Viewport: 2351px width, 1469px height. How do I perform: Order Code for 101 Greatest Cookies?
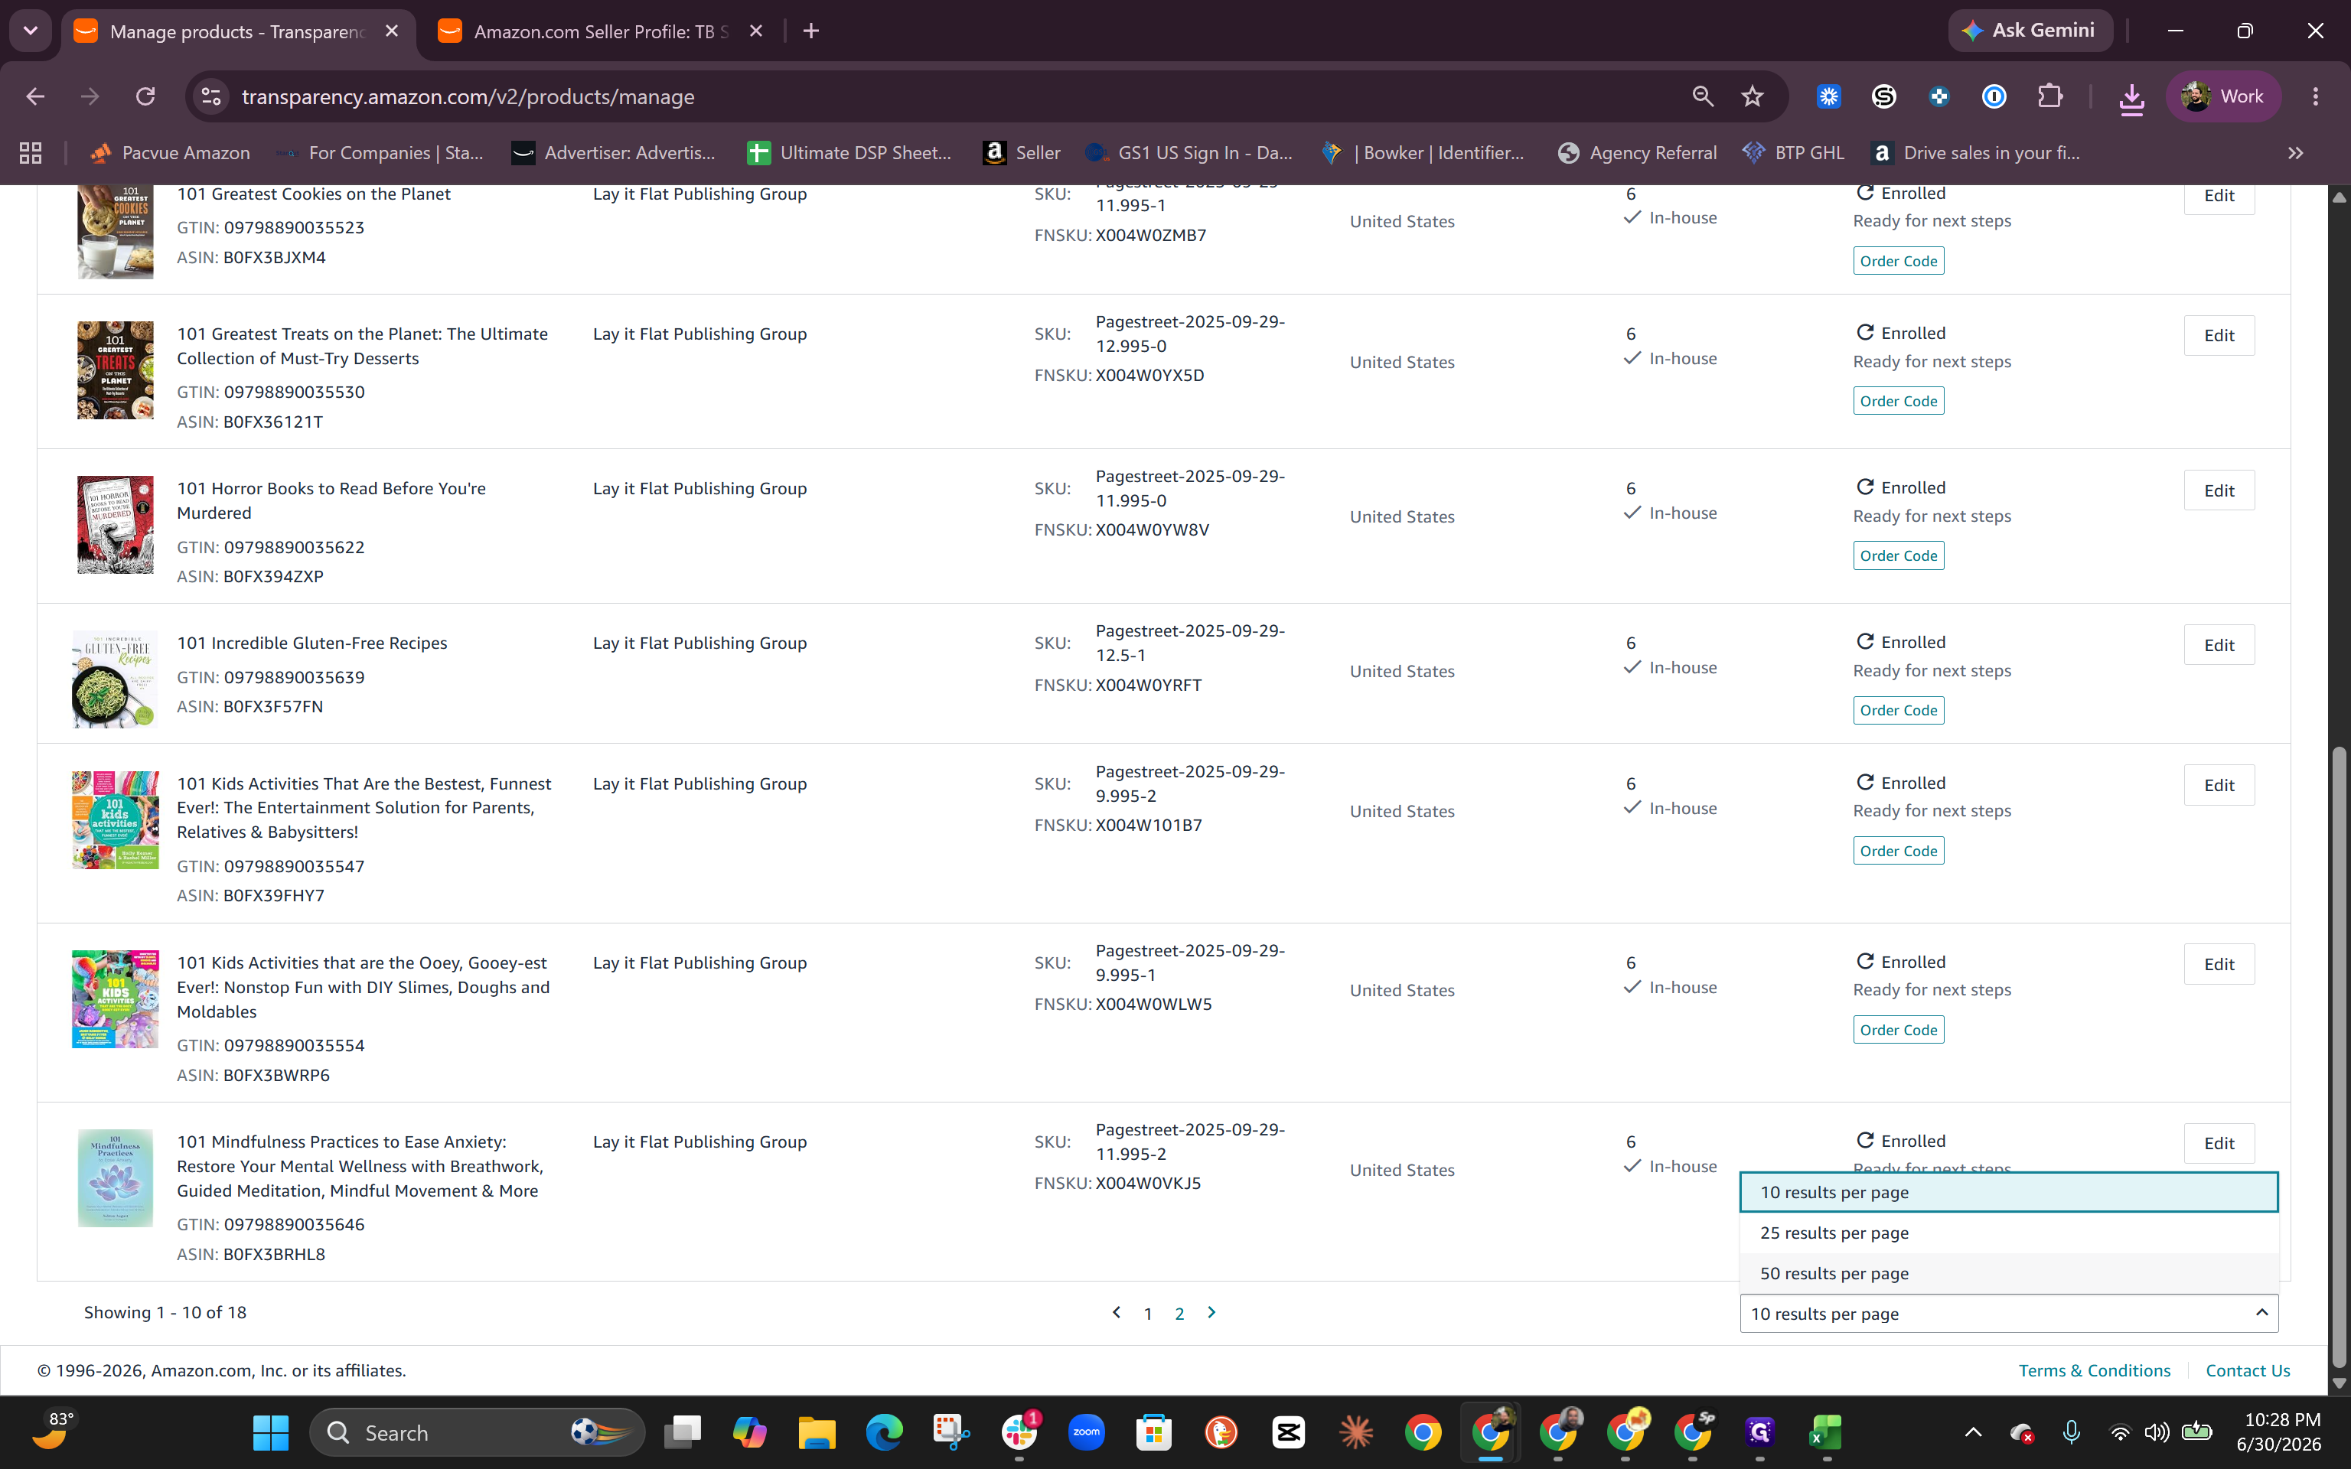(1898, 260)
